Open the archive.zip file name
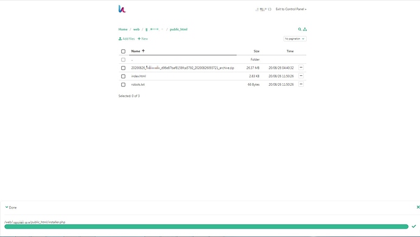 183,68
